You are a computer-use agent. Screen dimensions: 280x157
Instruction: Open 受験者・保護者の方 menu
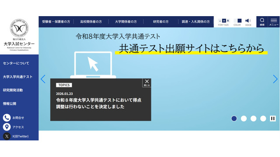click(56, 22)
